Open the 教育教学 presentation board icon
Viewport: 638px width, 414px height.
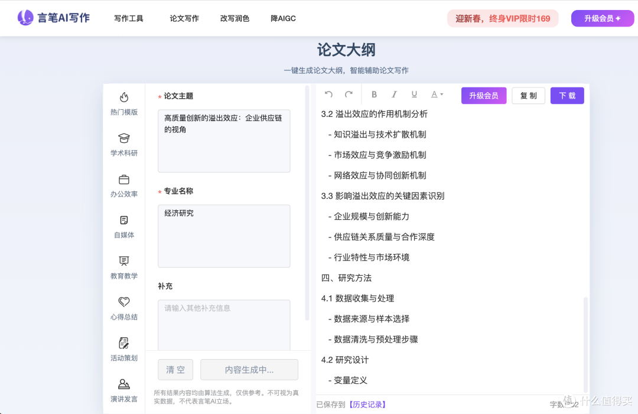point(124,261)
